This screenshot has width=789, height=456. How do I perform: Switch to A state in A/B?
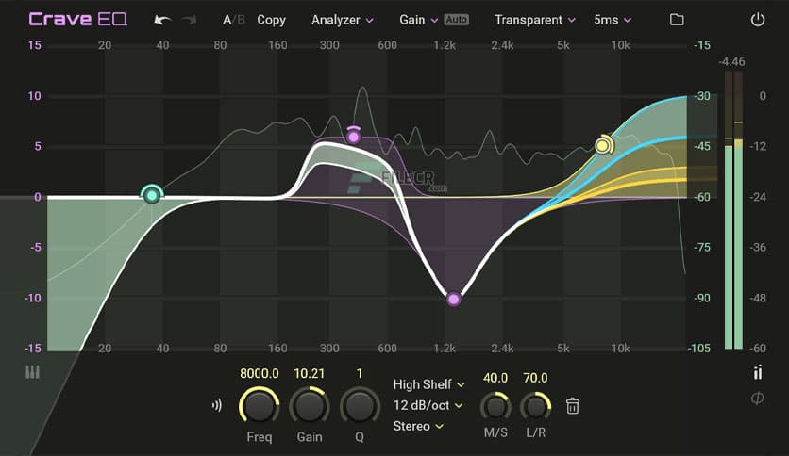pyautogui.click(x=227, y=20)
